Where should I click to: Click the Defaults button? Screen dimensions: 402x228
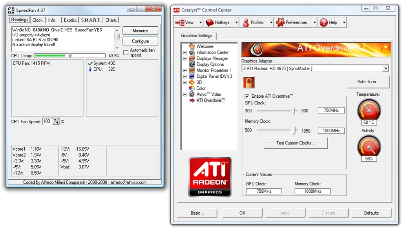pyautogui.click(x=371, y=213)
